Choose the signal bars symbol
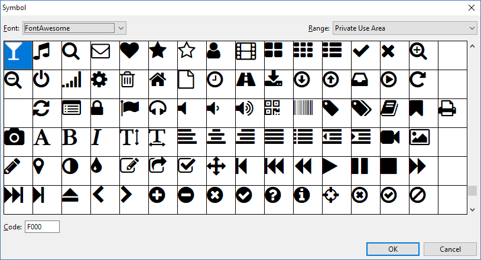Screen dimensions: 481x260 76,84
